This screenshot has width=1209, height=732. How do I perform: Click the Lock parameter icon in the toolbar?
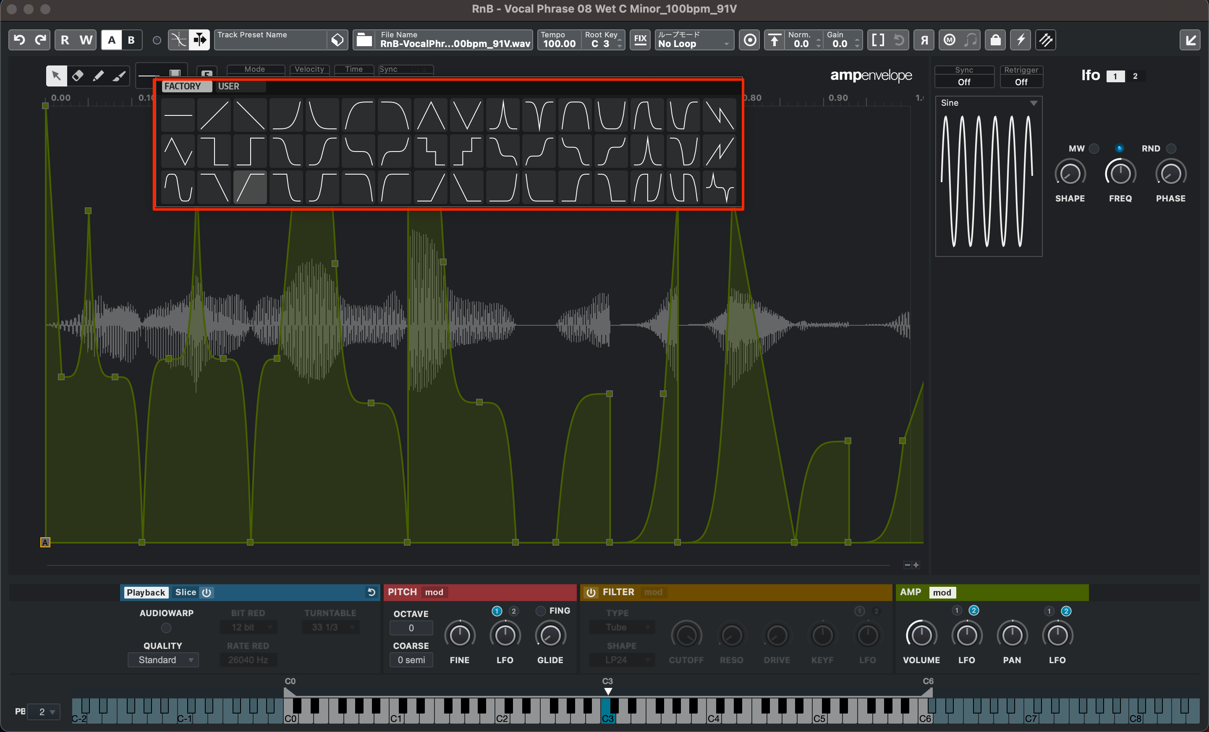click(x=995, y=40)
